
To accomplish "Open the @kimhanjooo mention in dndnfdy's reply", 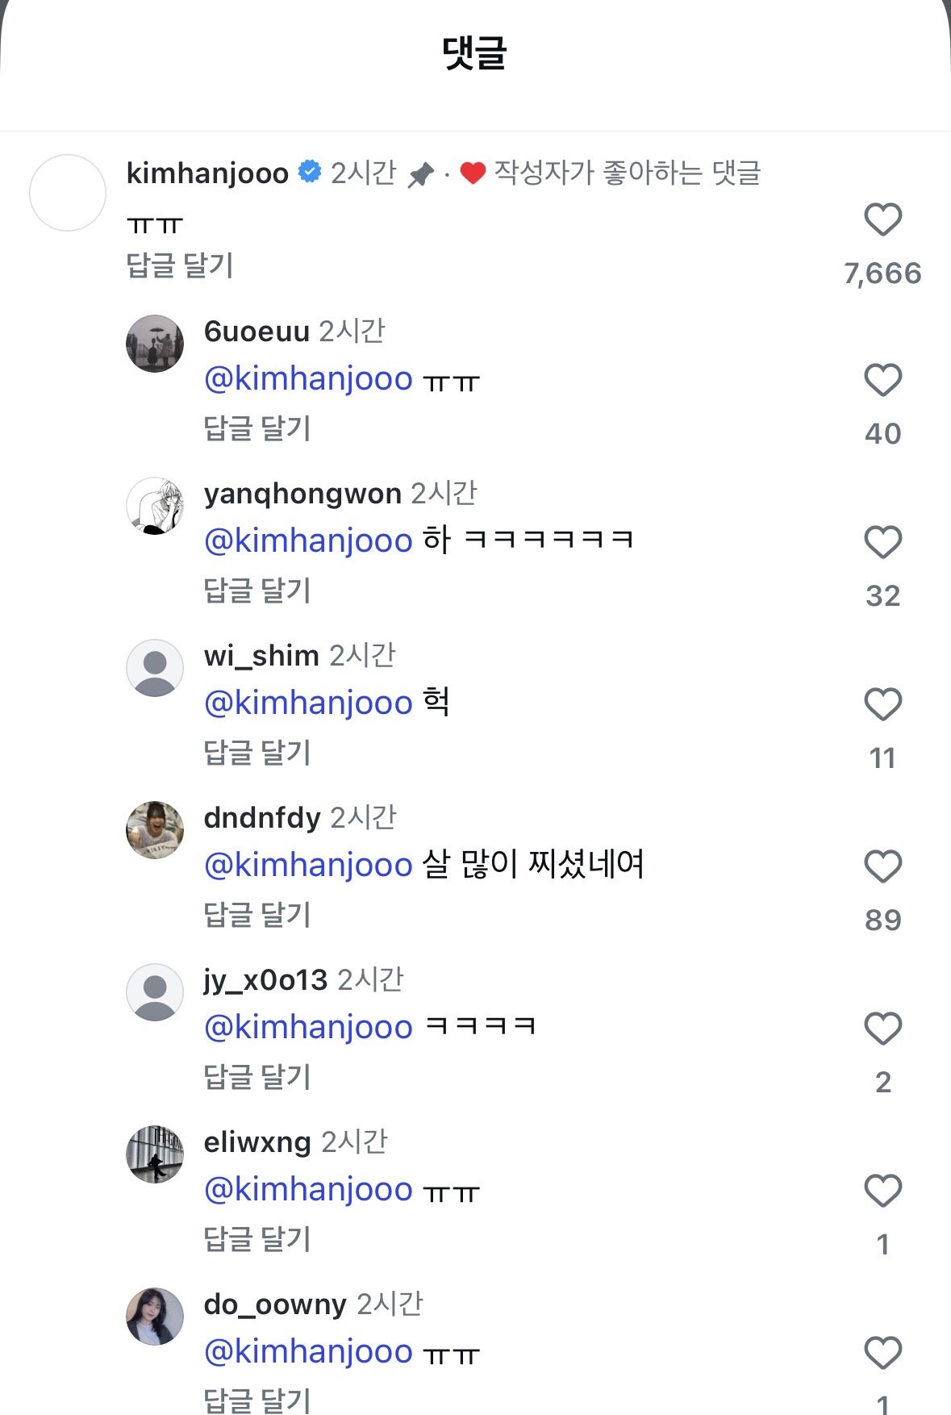I will click(x=308, y=865).
